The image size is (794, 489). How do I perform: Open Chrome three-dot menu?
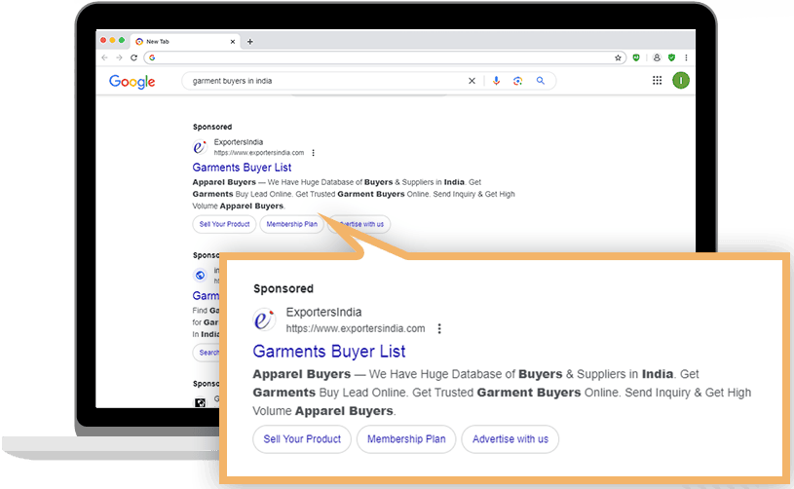point(686,57)
